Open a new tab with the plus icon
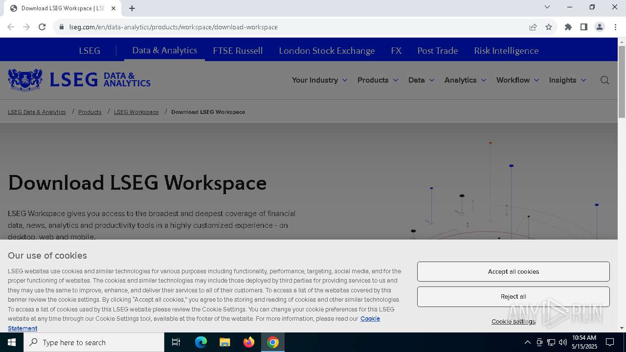Viewport: 626px width, 352px height. pyautogui.click(x=132, y=8)
